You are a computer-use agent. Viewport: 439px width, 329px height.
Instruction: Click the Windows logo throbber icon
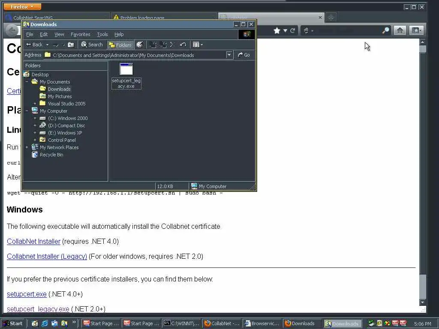pos(247,34)
